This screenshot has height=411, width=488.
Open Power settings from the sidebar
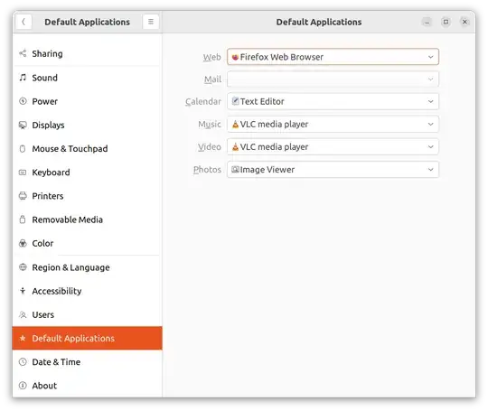point(87,101)
